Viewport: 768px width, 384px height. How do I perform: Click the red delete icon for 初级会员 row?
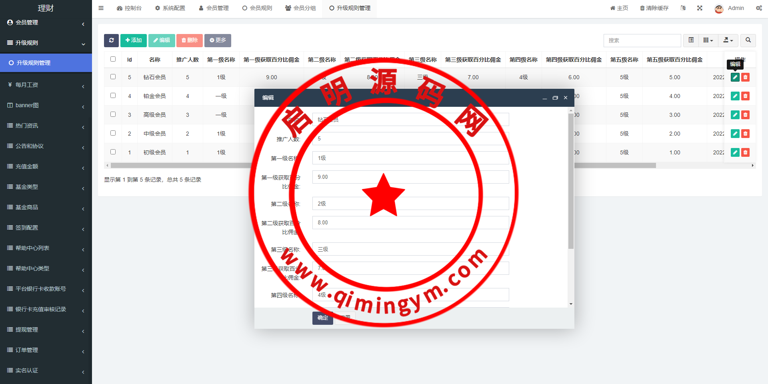click(745, 152)
